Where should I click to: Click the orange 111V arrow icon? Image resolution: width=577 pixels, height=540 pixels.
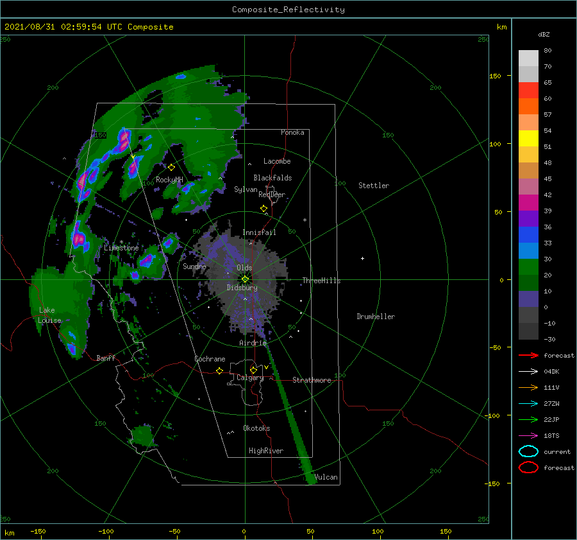528,387
